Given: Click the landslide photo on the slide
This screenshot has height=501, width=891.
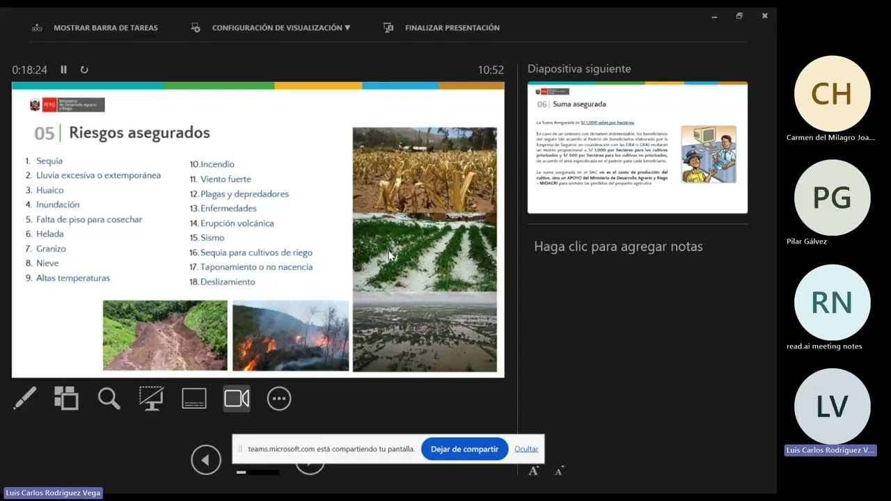Looking at the screenshot, I should point(165,335).
